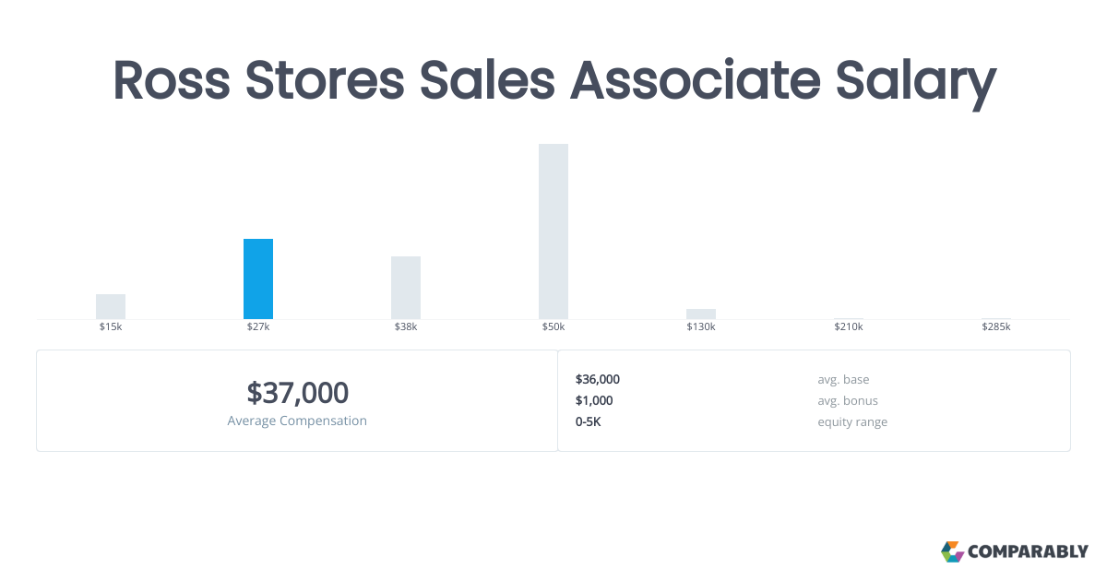Click the $15k axis label
This screenshot has height=581, width=1107.
tap(111, 327)
